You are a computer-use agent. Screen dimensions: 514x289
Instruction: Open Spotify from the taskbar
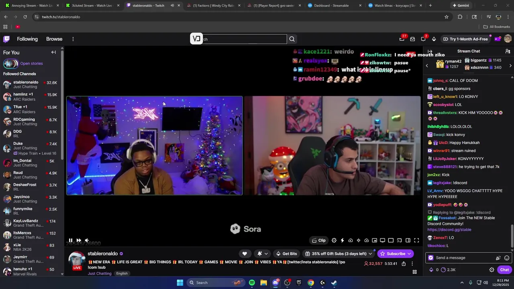252,283
